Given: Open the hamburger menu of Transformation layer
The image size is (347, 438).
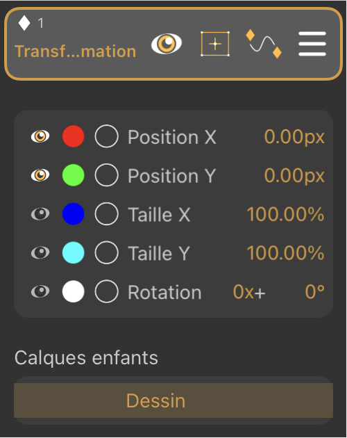Looking at the screenshot, I should [x=312, y=44].
